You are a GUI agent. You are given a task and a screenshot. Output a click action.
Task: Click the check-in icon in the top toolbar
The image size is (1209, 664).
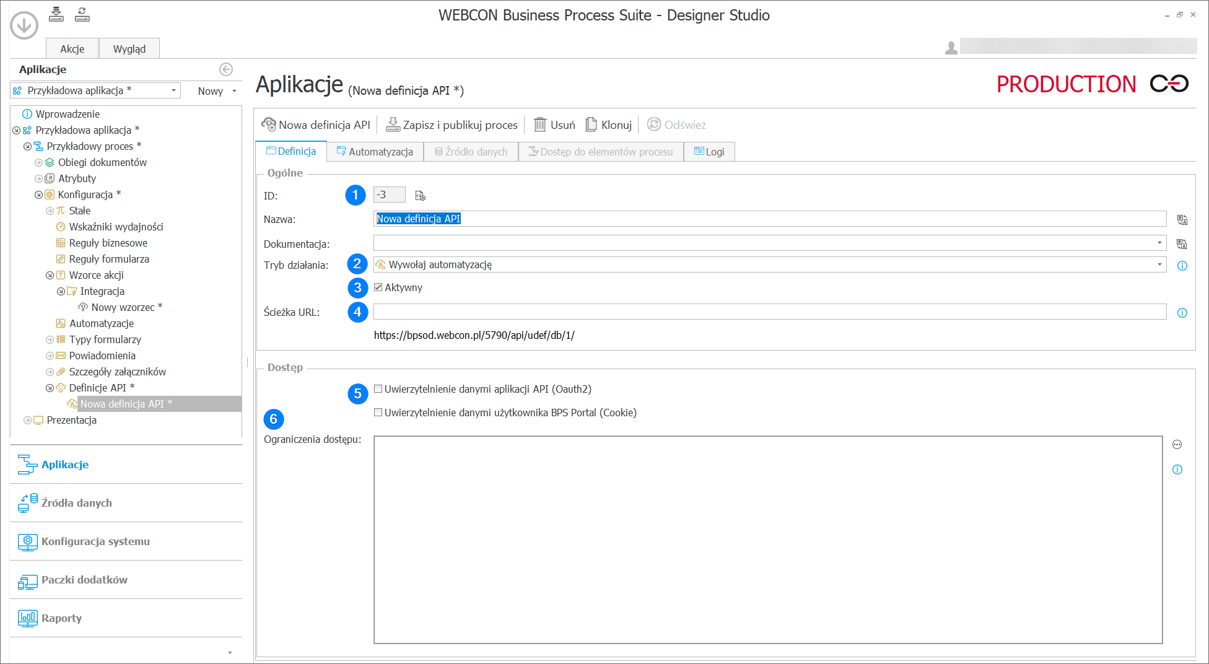[x=81, y=14]
